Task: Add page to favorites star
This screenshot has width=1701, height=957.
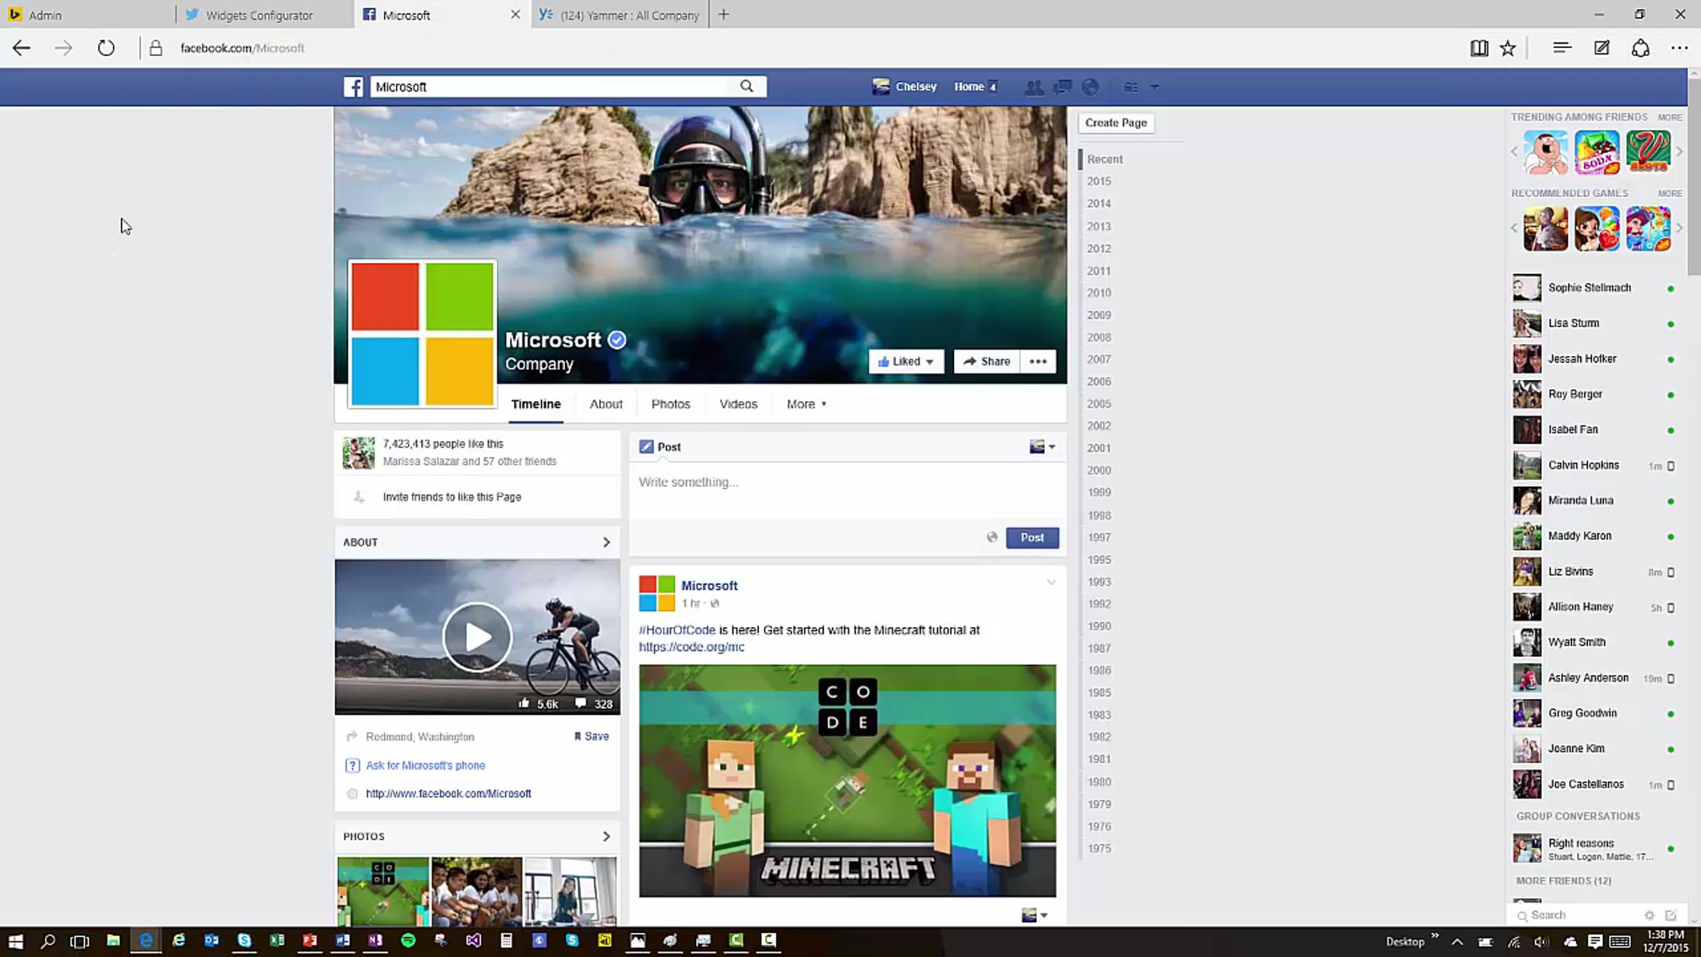Action: (1508, 48)
